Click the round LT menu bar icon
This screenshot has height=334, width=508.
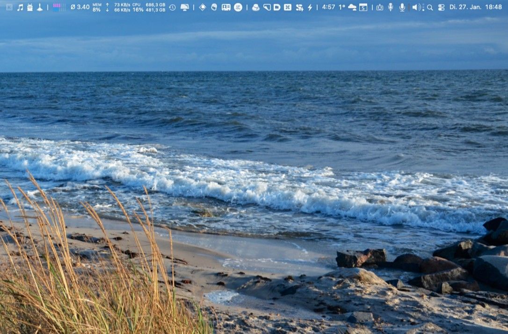pos(238,7)
